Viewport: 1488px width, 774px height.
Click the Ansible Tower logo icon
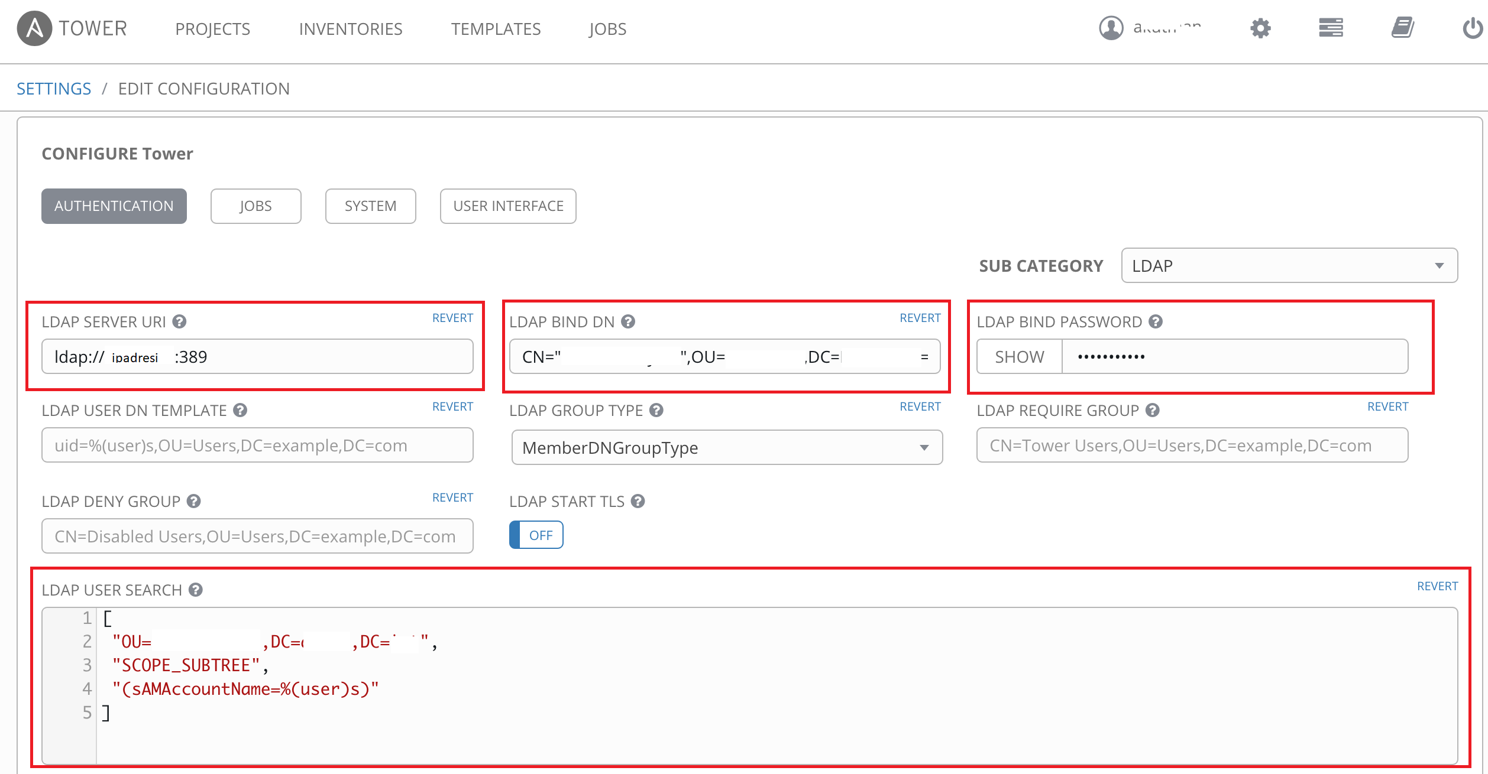[x=34, y=28]
